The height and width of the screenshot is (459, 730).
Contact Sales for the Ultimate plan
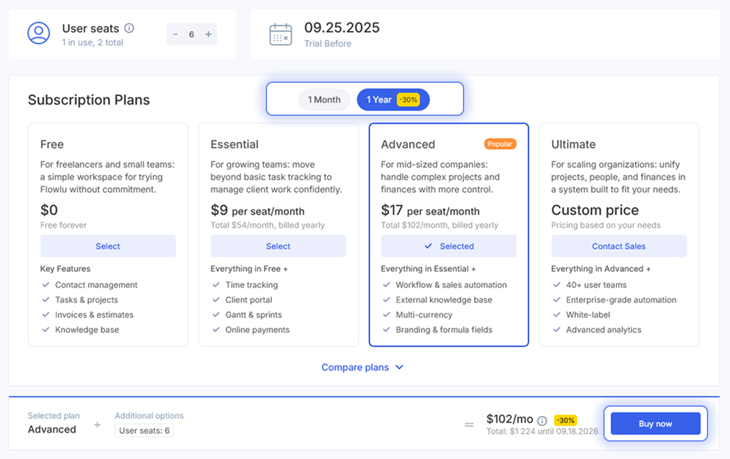pyautogui.click(x=618, y=246)
